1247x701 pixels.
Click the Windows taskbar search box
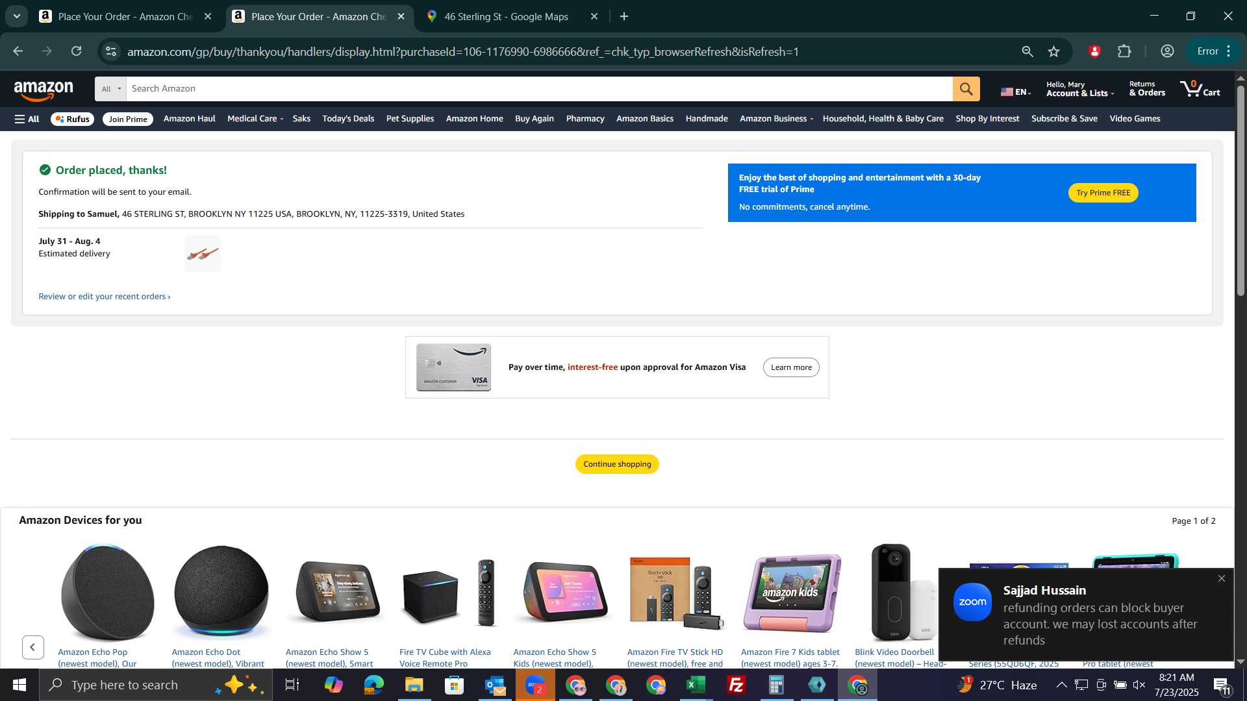[x=156, y=685]
